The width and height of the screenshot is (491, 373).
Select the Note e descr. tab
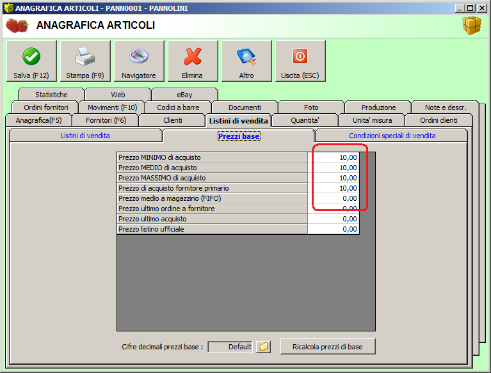point(446,107)
